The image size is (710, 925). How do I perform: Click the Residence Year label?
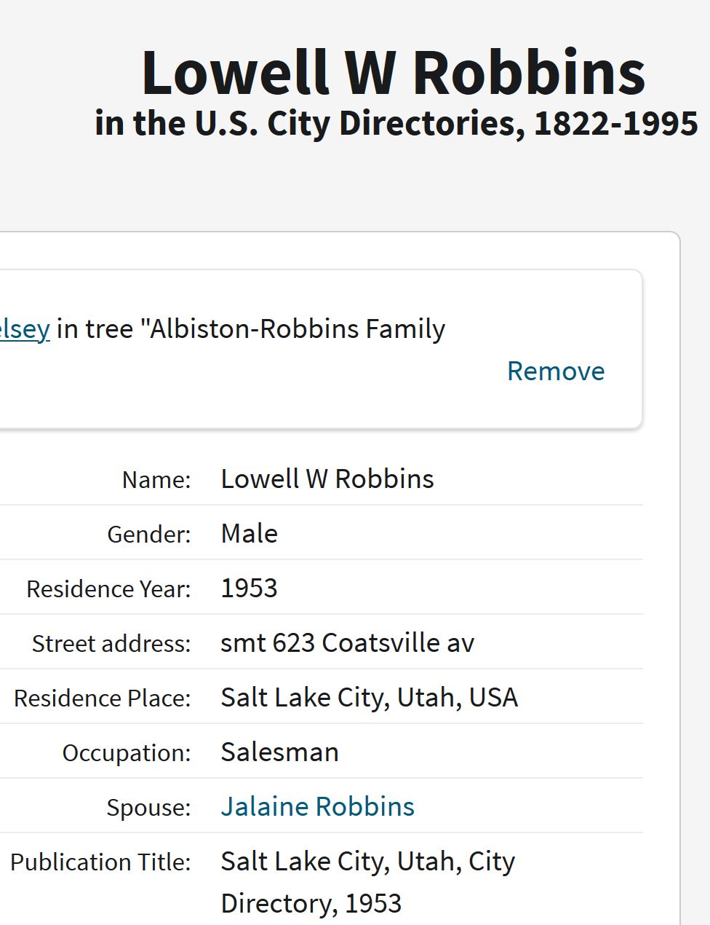(x=108, y=589)
